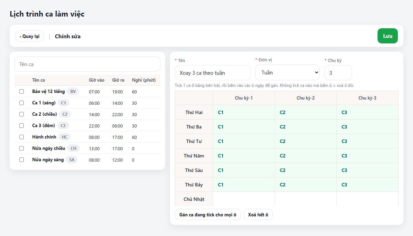Click the Chu kỳ-3 column header
Screen dimensions: 413x236
367,98
